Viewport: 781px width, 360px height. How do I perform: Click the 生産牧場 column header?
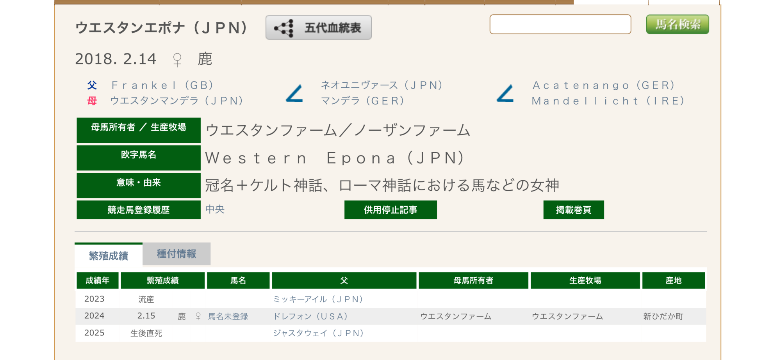(x=585, y=280)
